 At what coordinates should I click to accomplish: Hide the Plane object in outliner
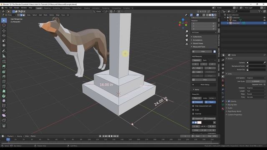tap(264, 20)
